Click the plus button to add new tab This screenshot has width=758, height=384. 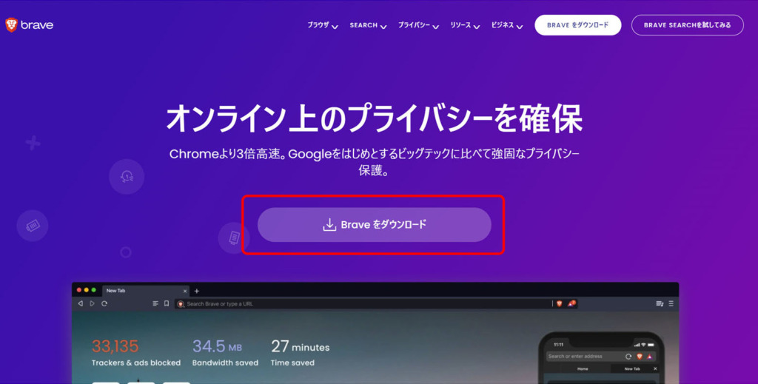(197, 291)
